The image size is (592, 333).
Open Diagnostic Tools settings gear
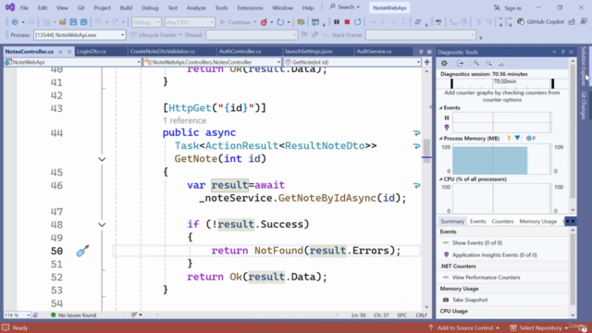coord(444,64)
